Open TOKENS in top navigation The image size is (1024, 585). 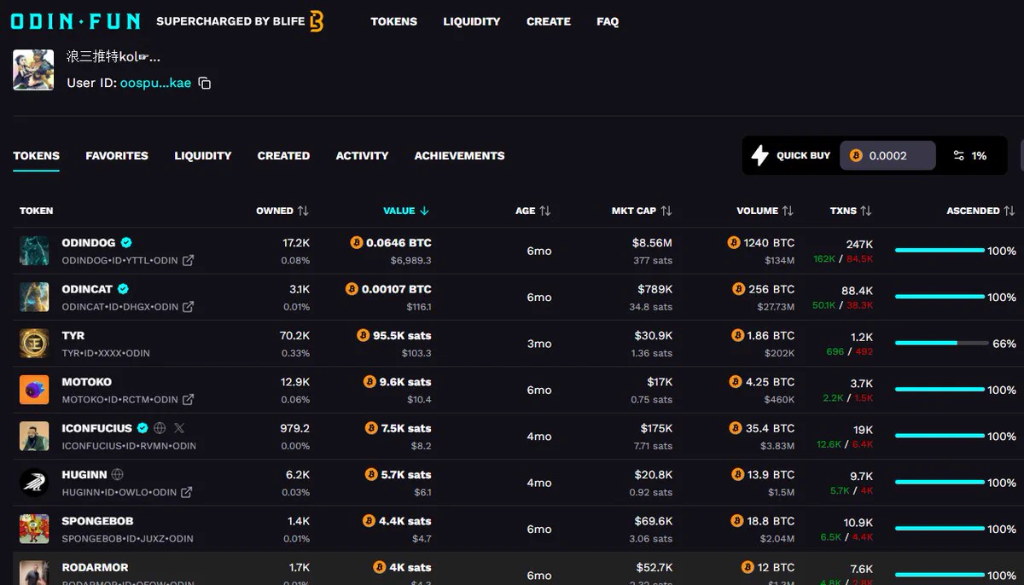point(394,21)
